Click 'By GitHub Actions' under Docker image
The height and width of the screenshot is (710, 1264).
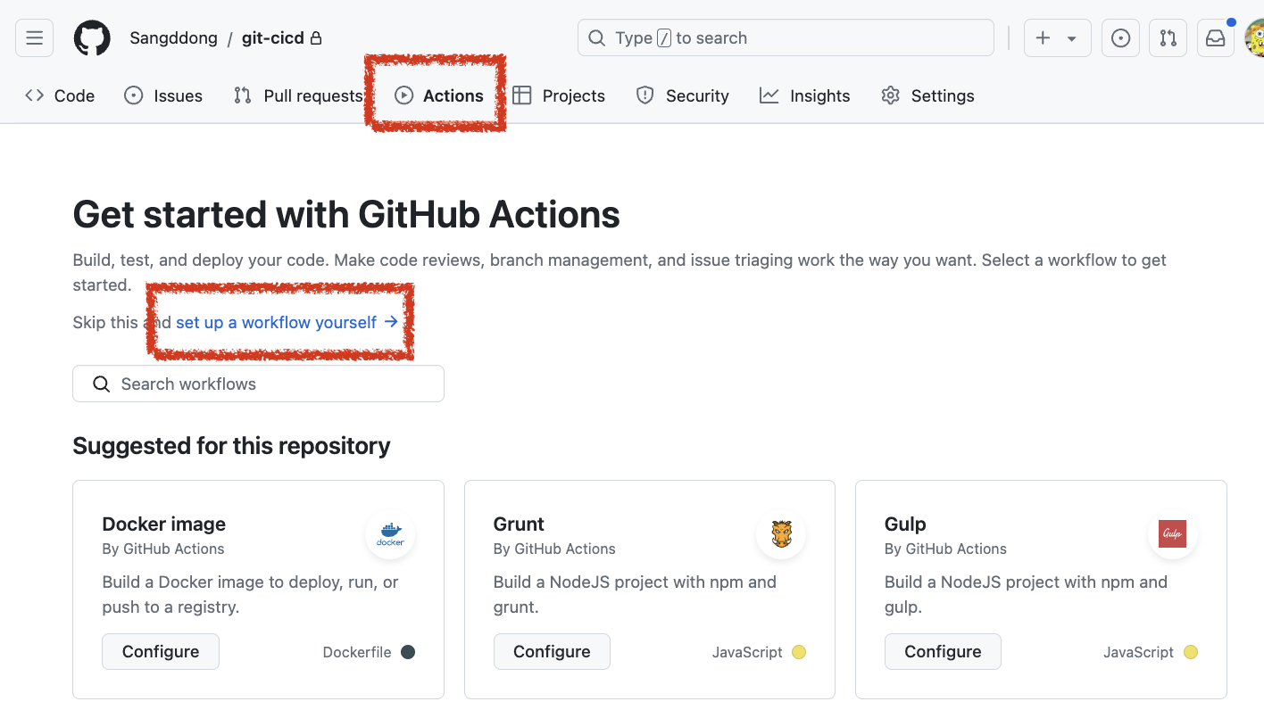click(163, 549)
